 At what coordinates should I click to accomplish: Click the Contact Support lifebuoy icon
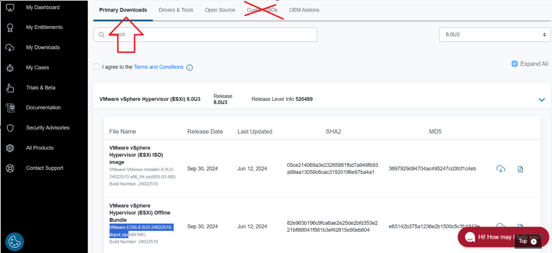click(x=10, y=168)
